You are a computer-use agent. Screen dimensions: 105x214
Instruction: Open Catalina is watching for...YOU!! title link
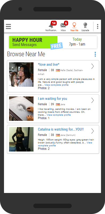[x=61, y=129]
